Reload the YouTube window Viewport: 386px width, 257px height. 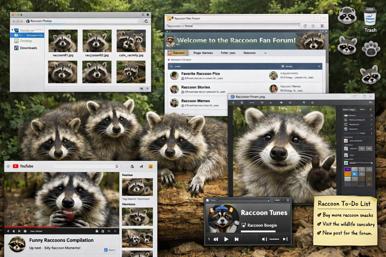117,166
